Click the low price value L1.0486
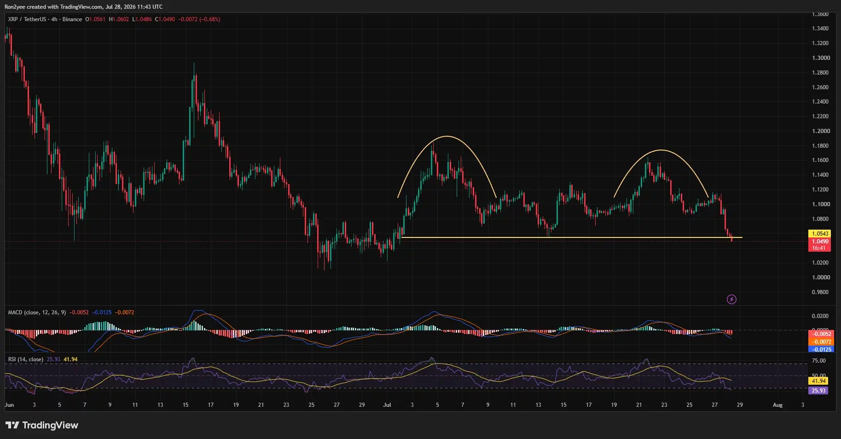The height and width of the screenshot is (439, 841). 142,19
